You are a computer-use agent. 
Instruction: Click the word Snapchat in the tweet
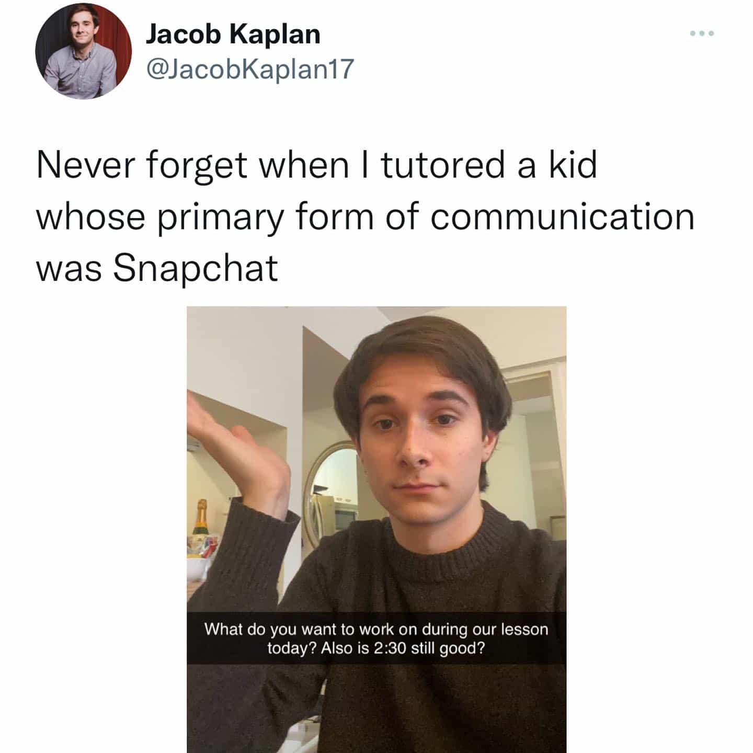pos(196,269)
